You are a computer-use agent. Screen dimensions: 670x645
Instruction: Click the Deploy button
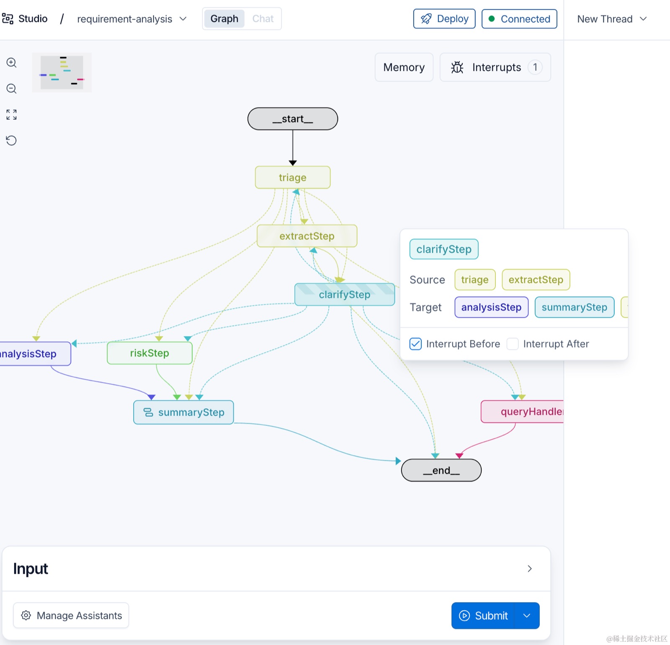coord(444,19)
